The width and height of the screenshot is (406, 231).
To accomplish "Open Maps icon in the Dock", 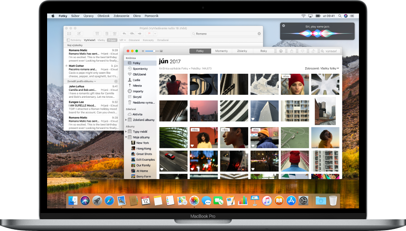I will tap(182, 201).
